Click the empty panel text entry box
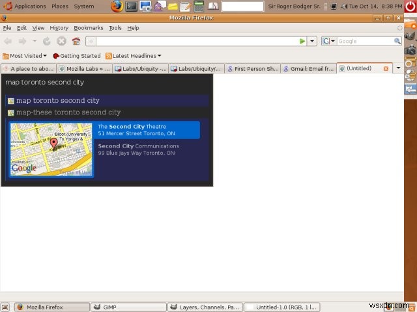417x312 pixels. point(243,6)
